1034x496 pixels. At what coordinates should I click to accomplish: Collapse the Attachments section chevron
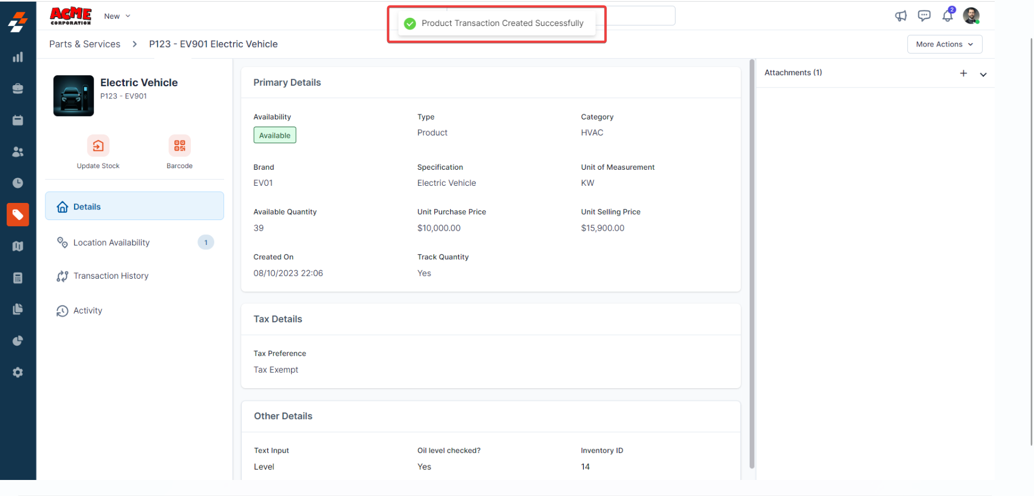[983, 74]
